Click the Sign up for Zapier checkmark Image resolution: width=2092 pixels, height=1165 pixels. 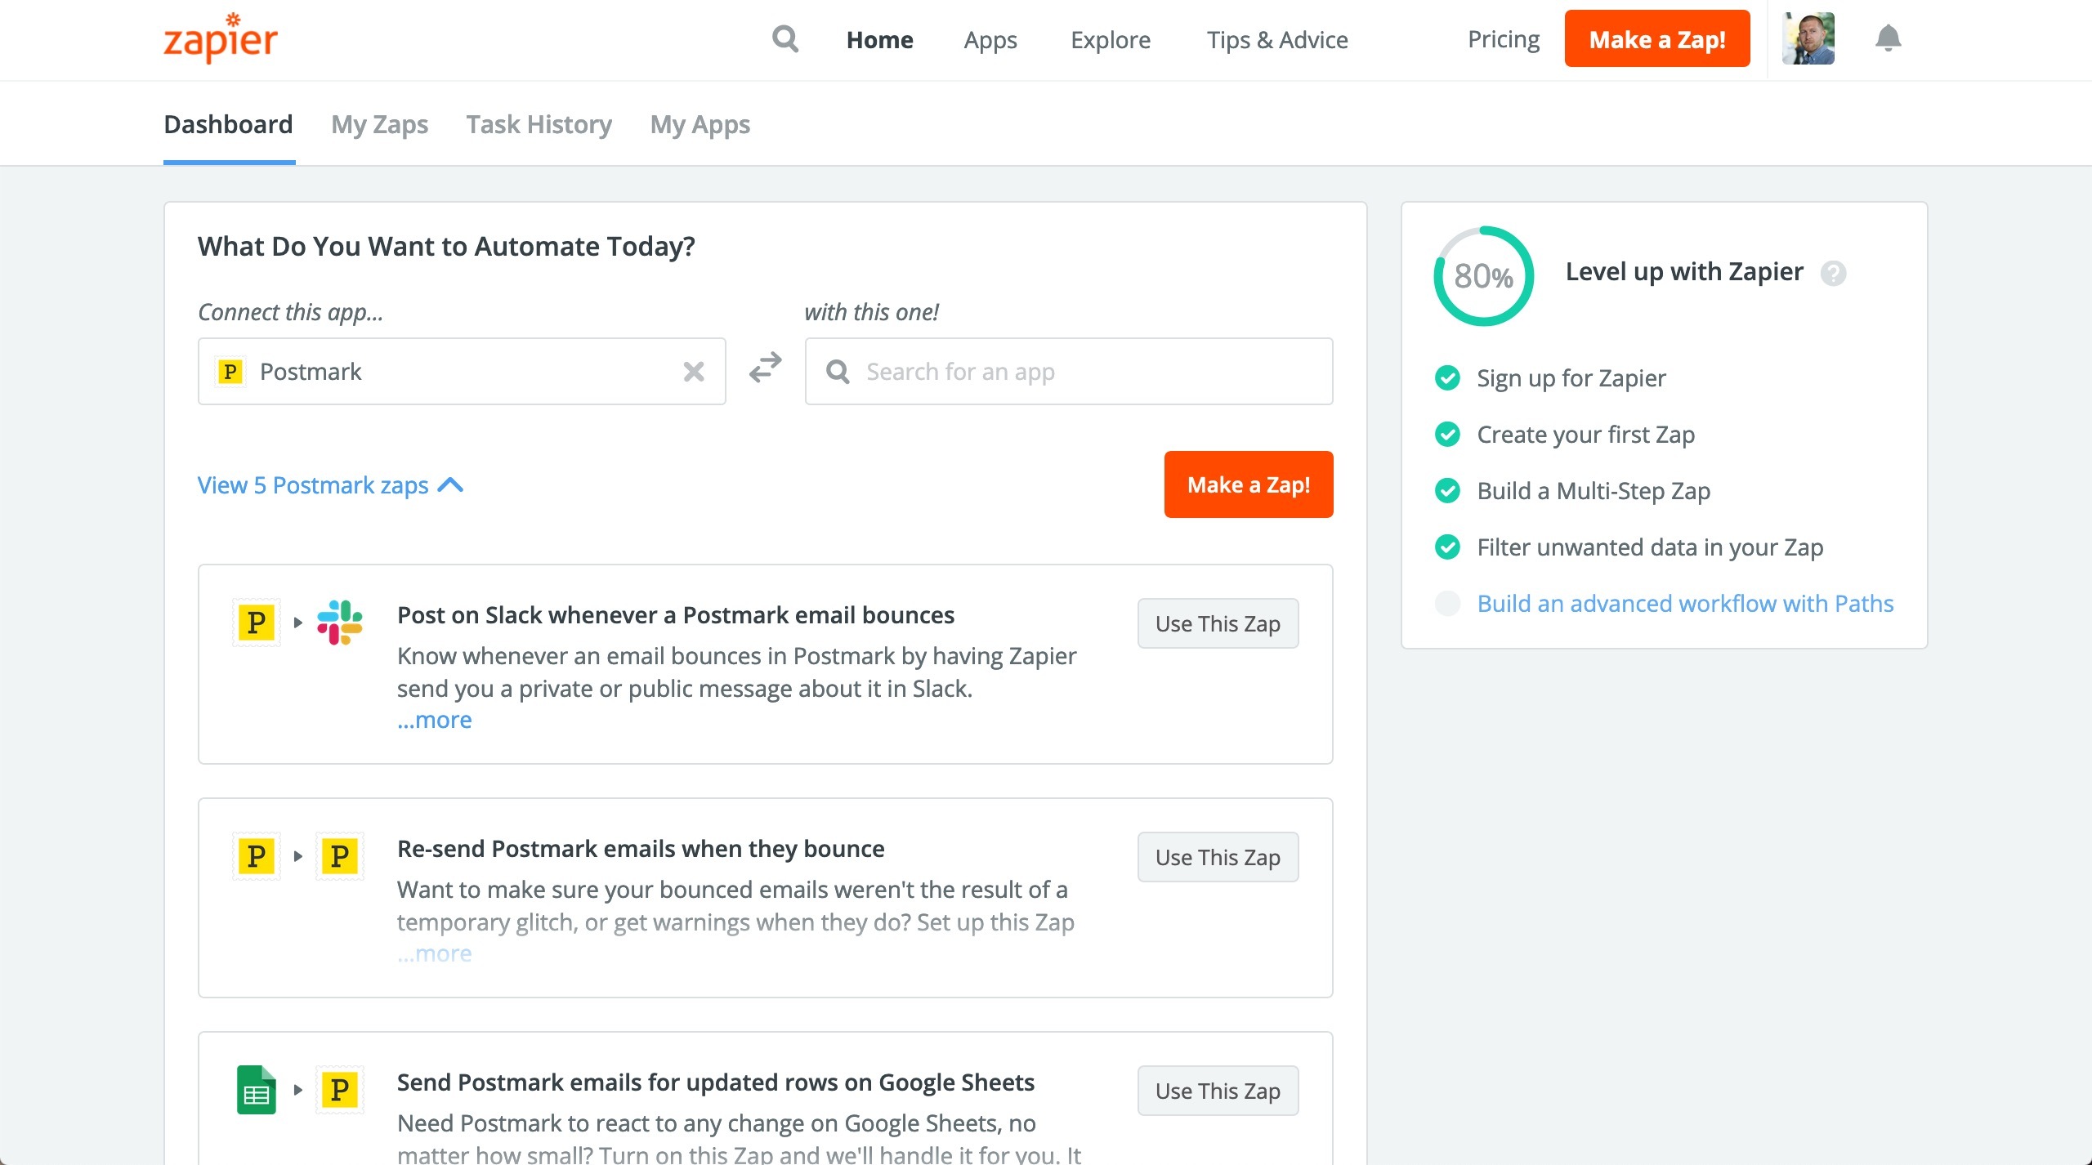[1447, 378]
